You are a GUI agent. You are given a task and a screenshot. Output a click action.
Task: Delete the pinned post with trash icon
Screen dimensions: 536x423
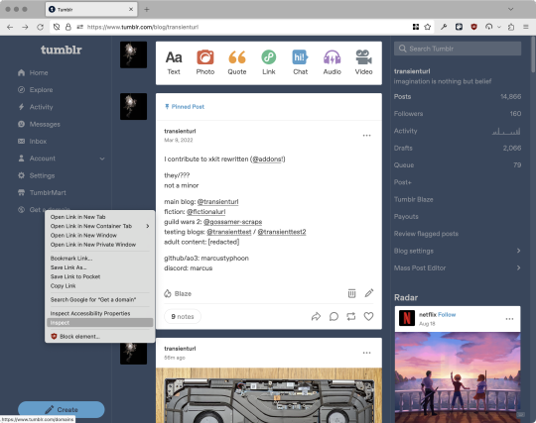(x=351, y=293)
